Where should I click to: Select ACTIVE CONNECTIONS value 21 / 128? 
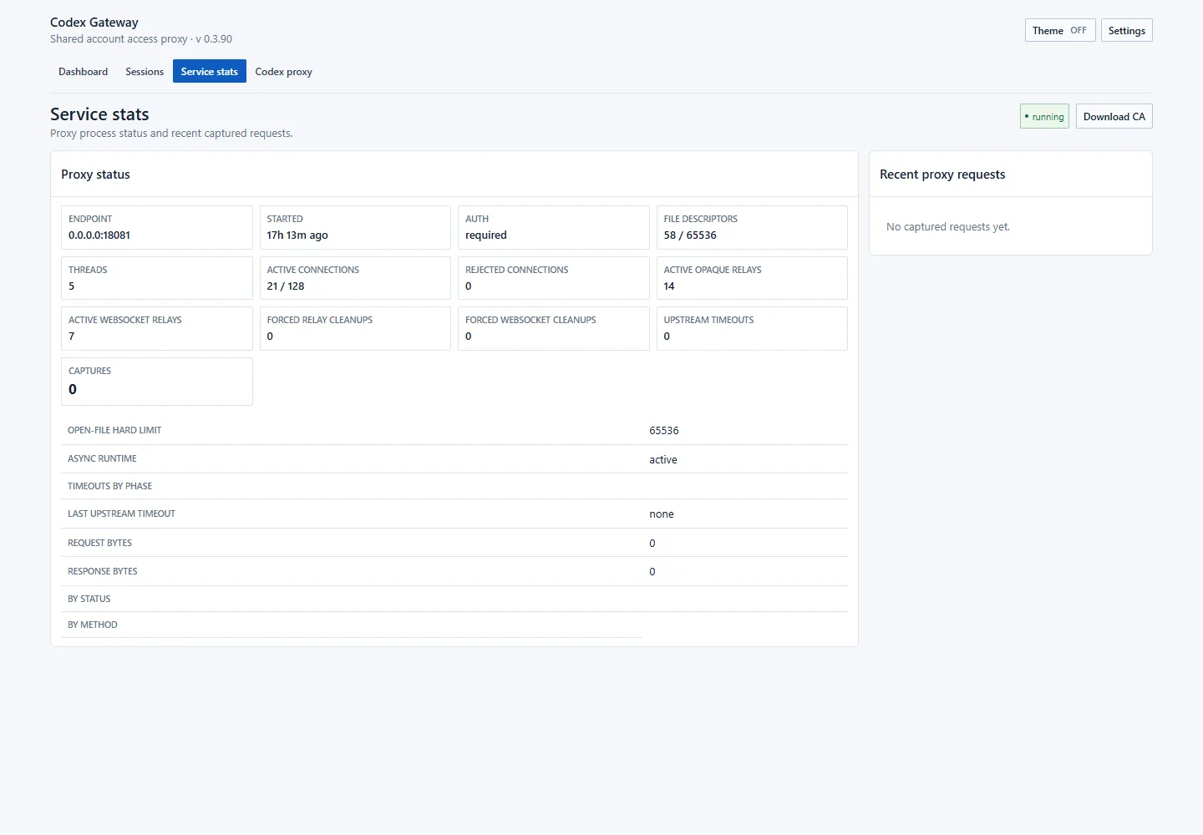click(286, 286)
